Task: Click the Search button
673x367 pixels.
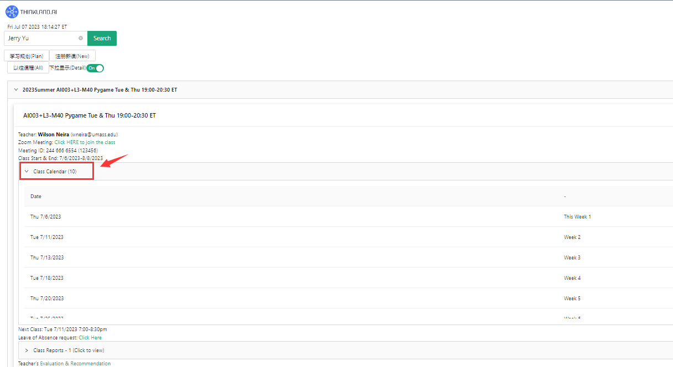Action: click(x=102, y=38)
